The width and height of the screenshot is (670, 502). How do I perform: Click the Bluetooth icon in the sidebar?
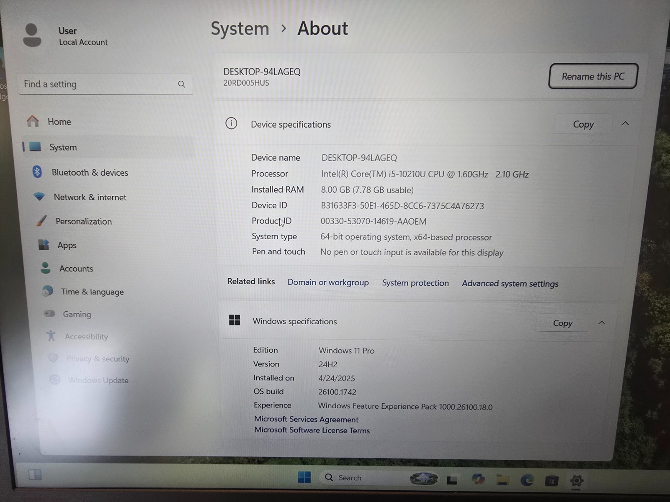tap(37, 172)
